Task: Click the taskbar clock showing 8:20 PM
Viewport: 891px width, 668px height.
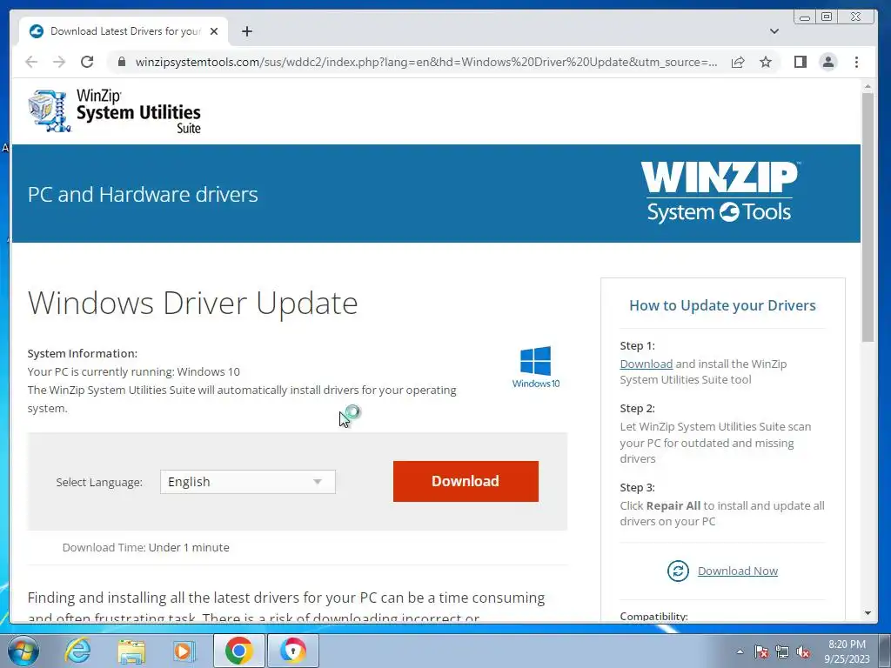Action: tap(847, 651)
